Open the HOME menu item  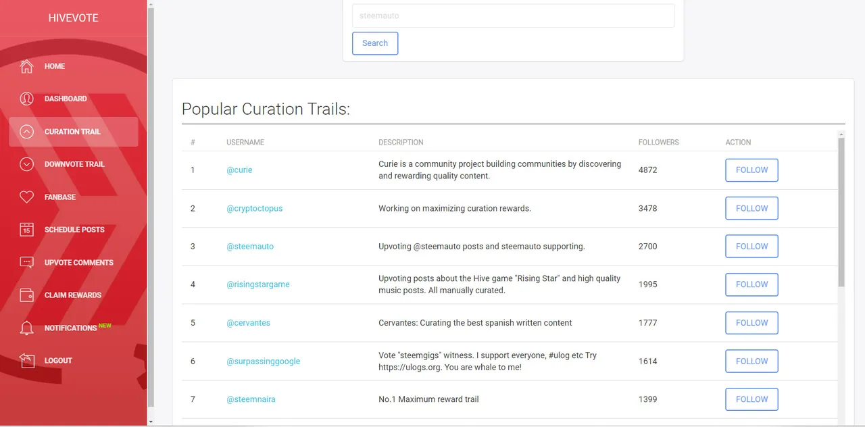(x=55, y=66)
